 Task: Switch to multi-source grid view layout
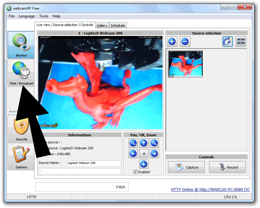[x=241, y=42]
